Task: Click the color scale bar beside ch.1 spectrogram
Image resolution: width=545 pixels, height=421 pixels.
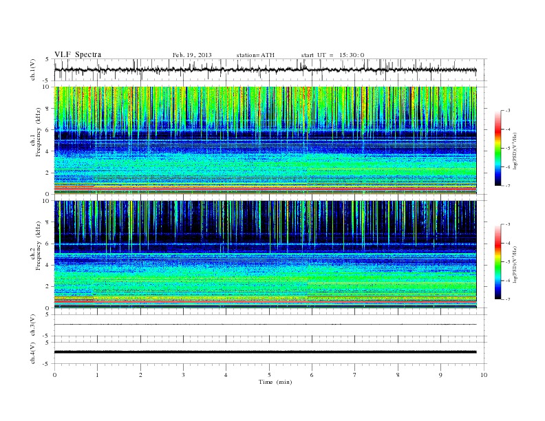Action: (498, 148)
